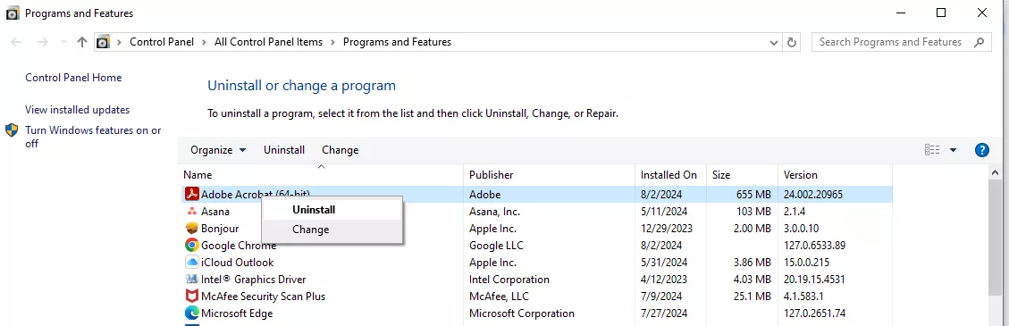Click the Bonjour program icon

pyautogui.click(x=191, y=229)
